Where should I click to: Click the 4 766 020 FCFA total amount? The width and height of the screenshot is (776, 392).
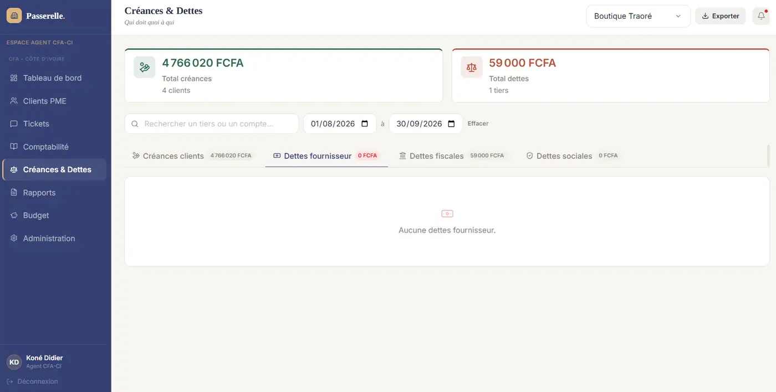[203, 63]
